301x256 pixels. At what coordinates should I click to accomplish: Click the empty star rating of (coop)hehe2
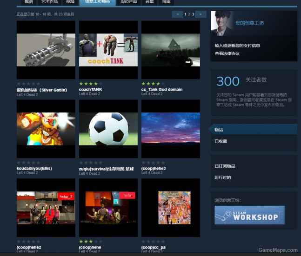tap(28, 242)
